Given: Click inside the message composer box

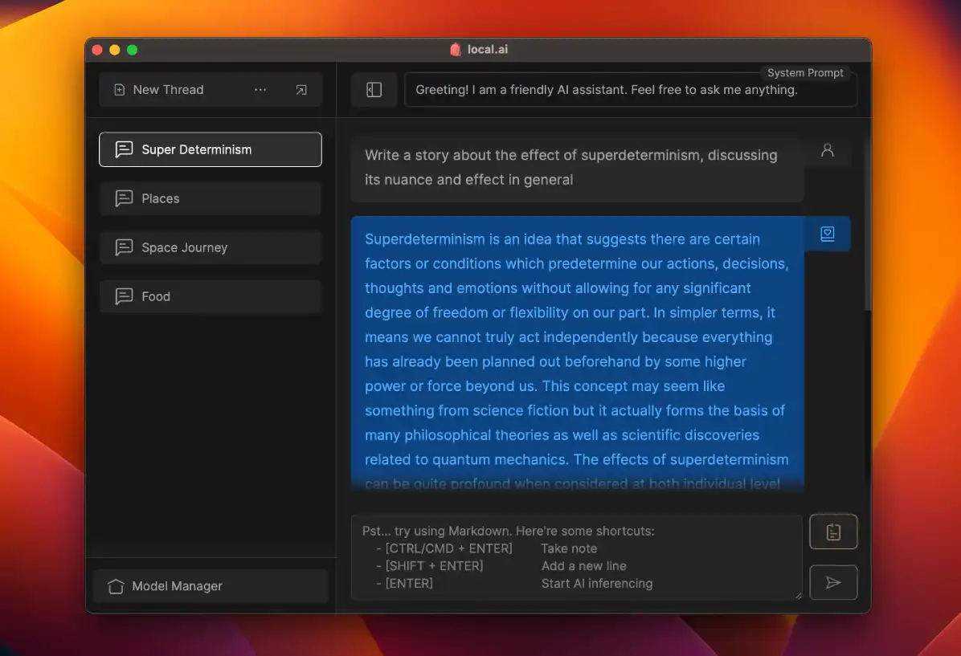Looking at the screenshot, I should point(576,556).
